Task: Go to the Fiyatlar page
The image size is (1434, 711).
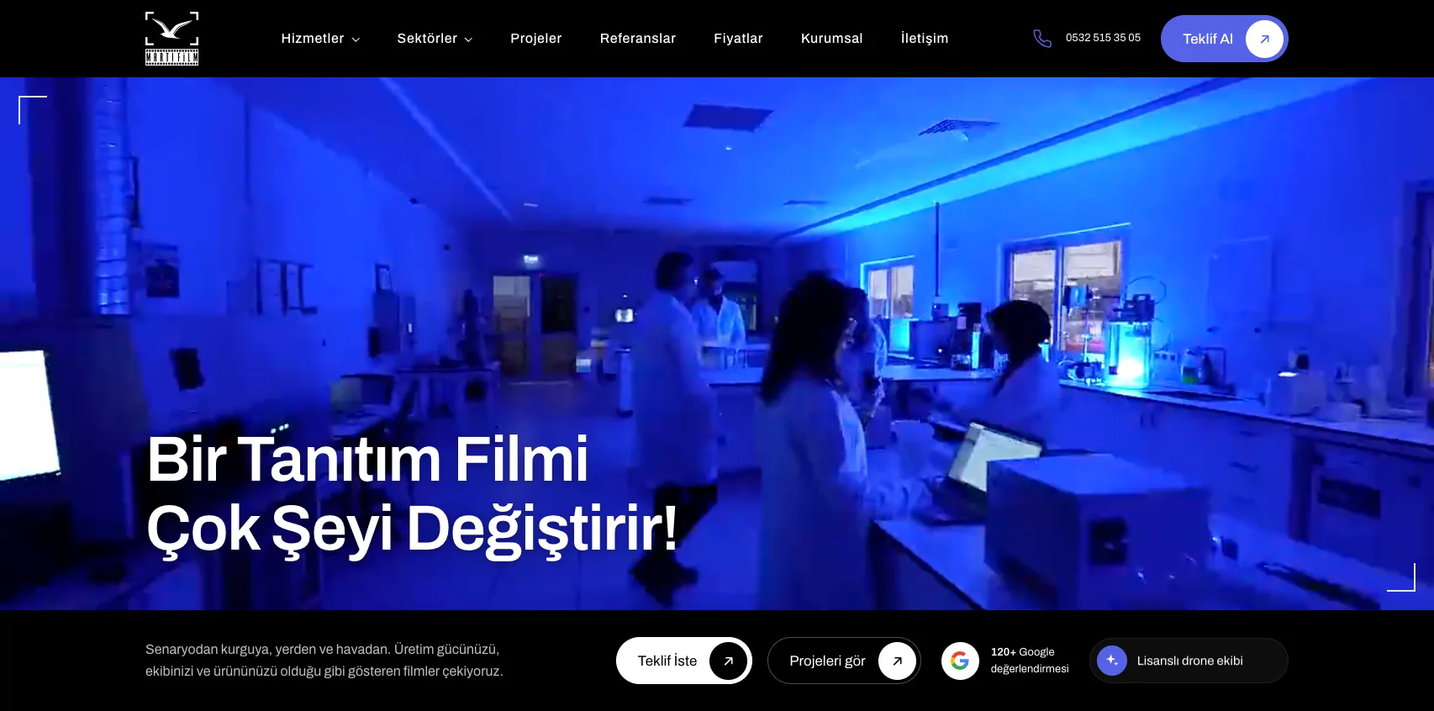Action: coord(738,39)
